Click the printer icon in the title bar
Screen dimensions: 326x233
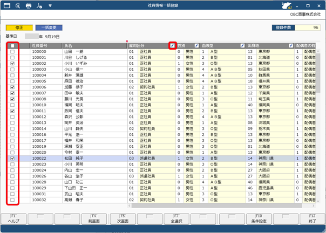pyautogui.click(x=29, y=5)
